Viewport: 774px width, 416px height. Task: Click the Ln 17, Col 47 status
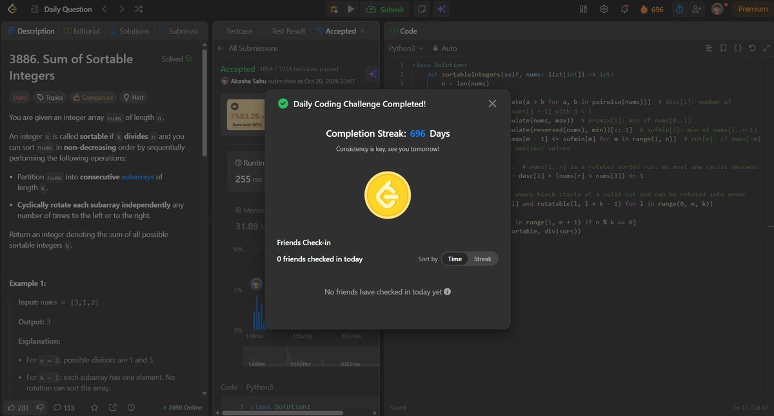pyautogui.click(x=750, y=408)
